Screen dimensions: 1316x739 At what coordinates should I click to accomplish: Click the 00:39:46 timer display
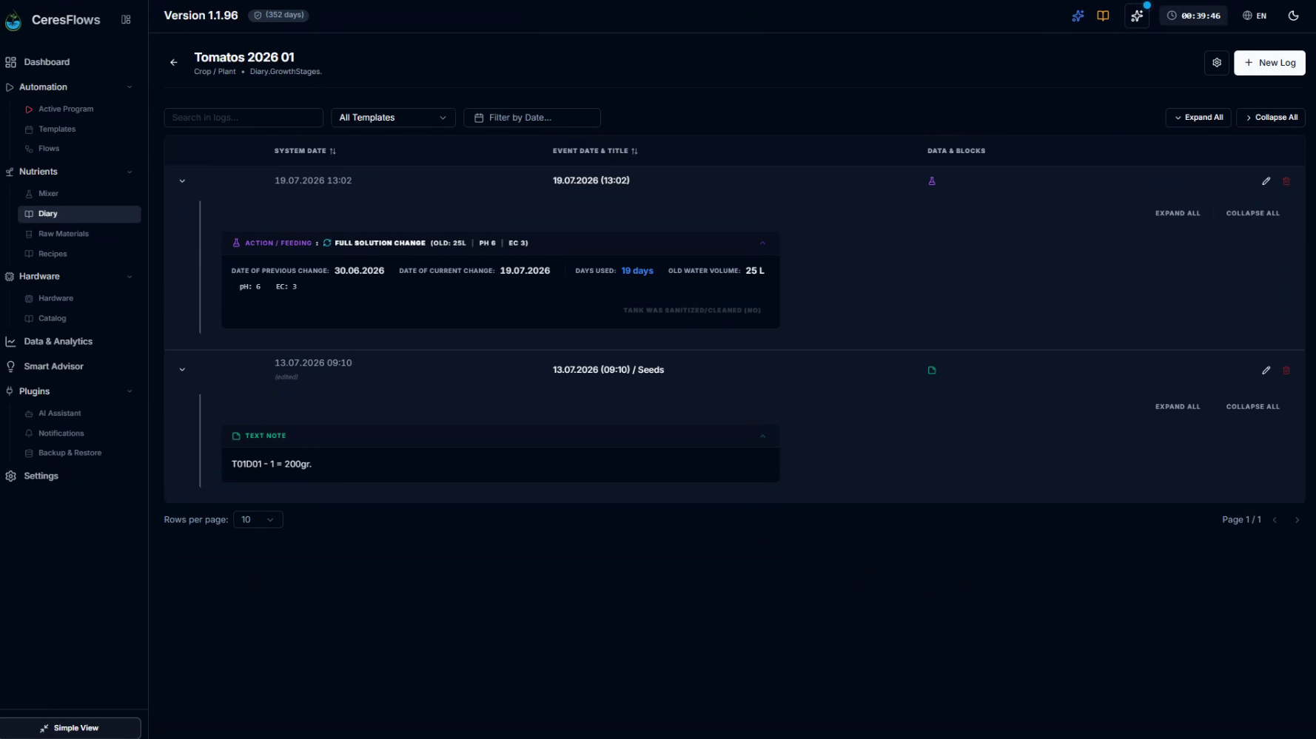pos(1193,16)
